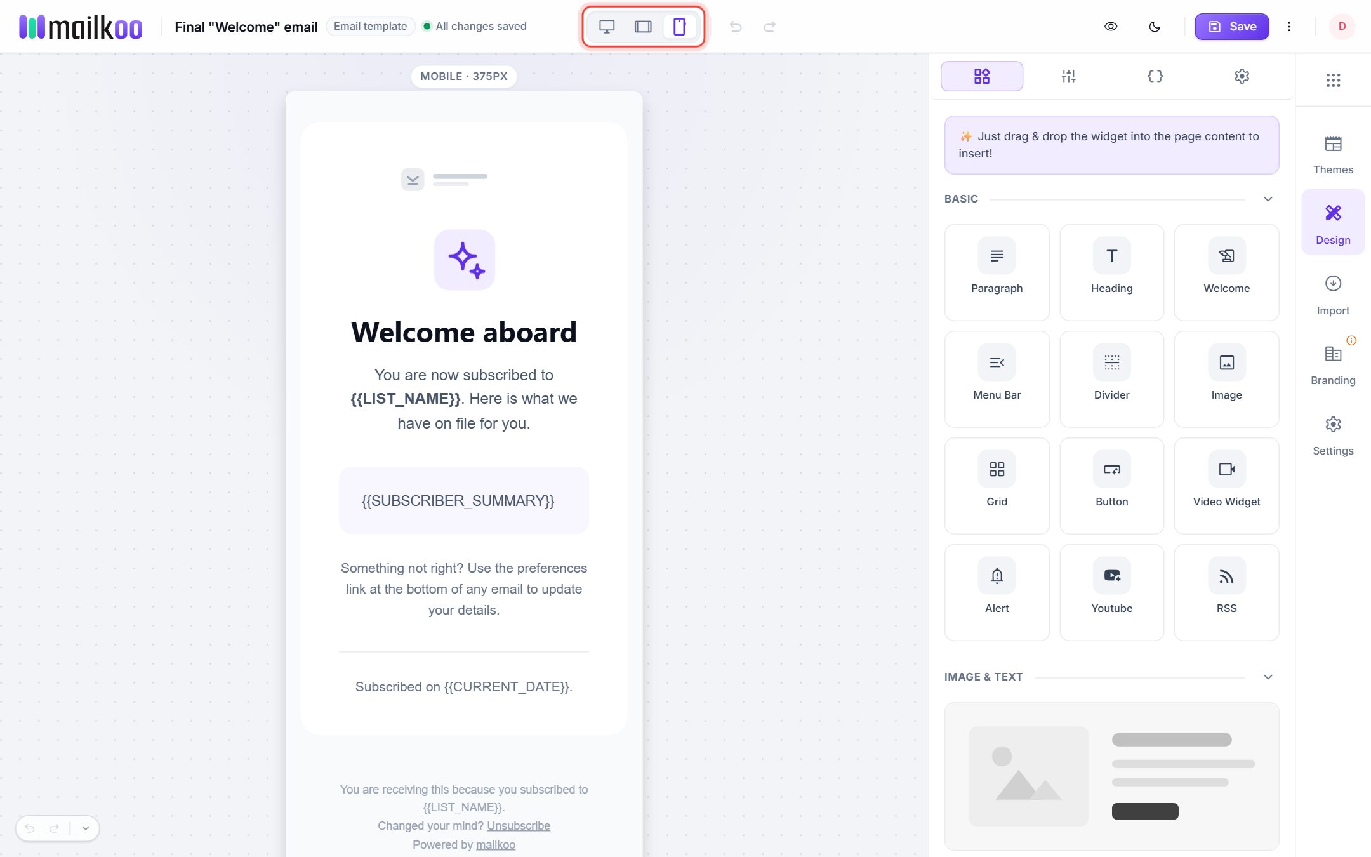Undo last change in top toolbar
The height and width of the screenshot is (857, 1371).
point(736,27)
